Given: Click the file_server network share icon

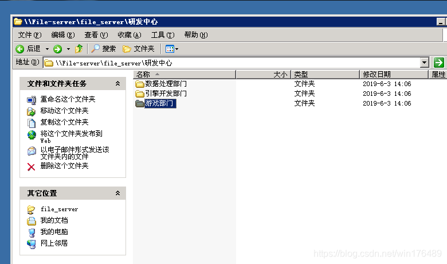Looking at the screenshot, I should tap(31, 210).
